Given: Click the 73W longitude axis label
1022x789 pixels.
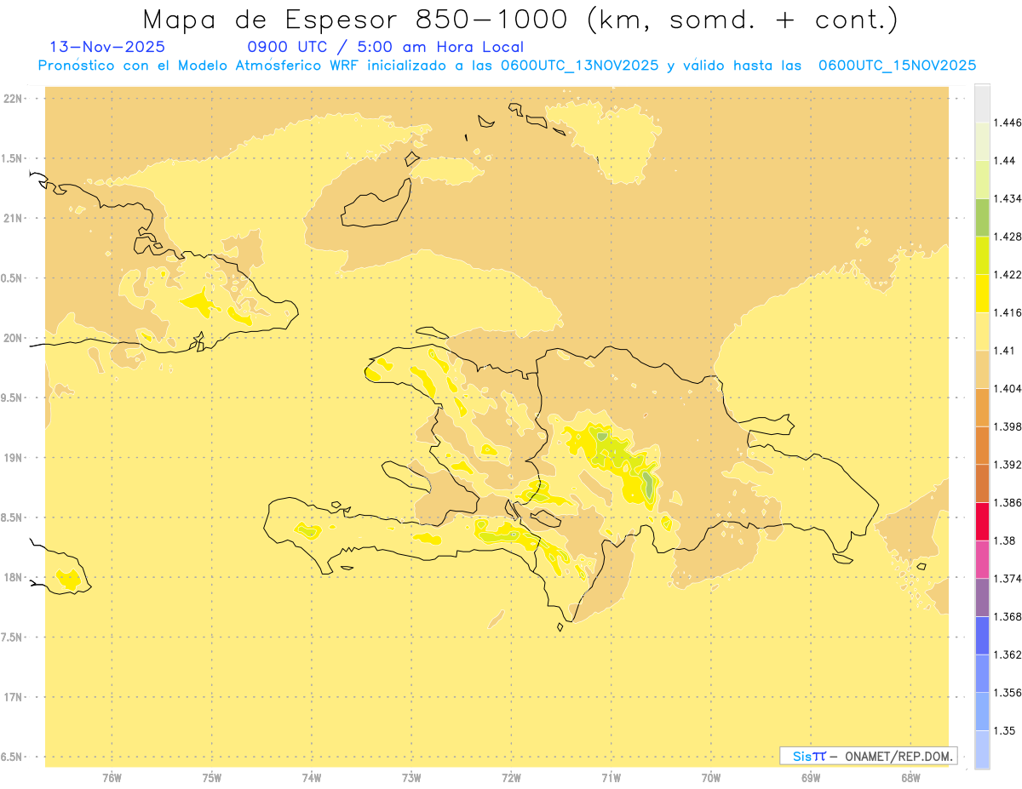Looking at the screenshot, I should coord(411,778).
